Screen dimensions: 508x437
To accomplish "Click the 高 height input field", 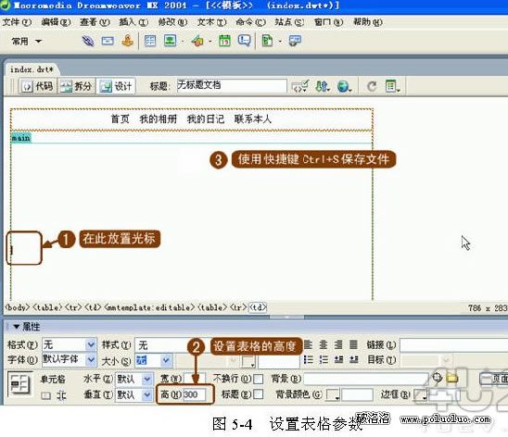I will 194,394.
